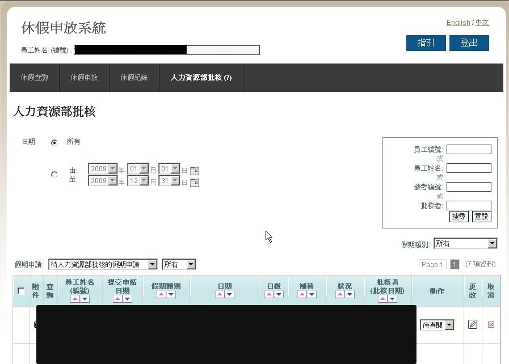Screen dimensions: 509x364
Task: Sort 狀況 column descending
Action: [x=350, y=294]
